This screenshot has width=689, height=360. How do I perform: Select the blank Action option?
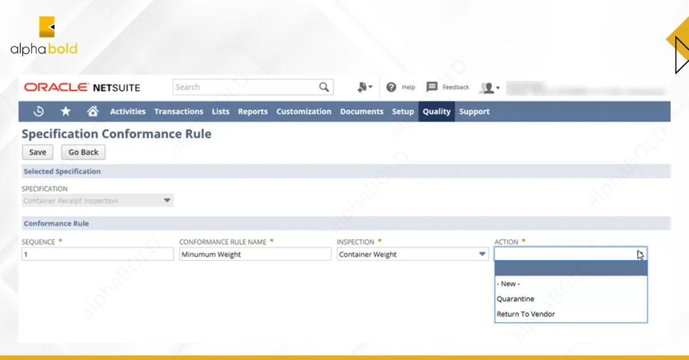tap(571, 268)
